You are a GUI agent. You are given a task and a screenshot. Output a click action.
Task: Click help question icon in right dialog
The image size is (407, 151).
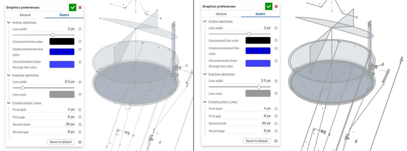[x=276, y=141]
